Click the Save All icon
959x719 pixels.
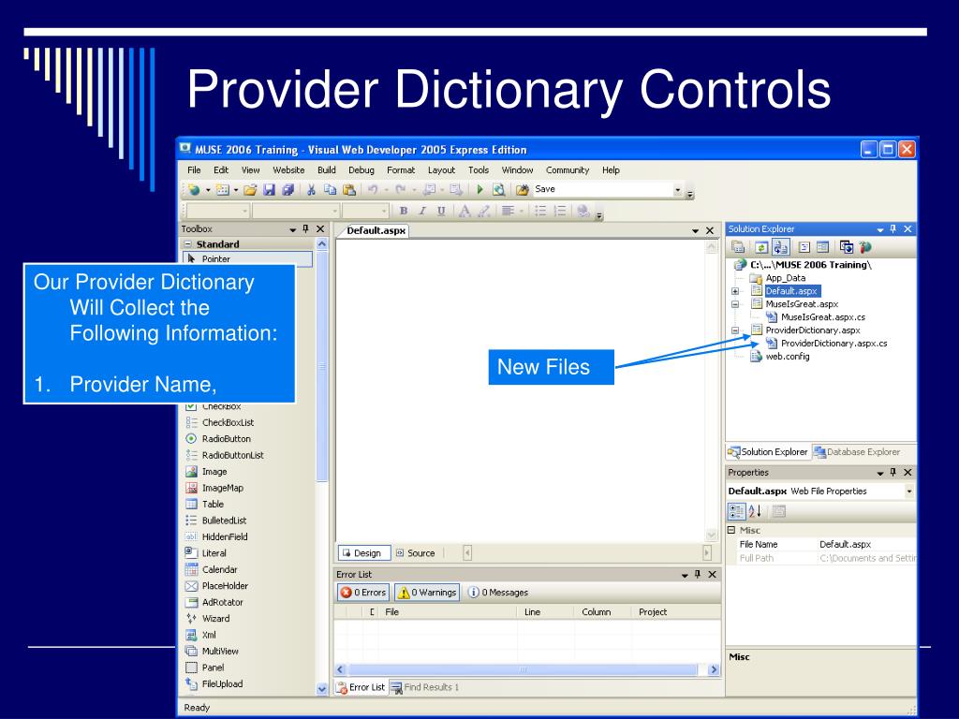point(288,190)
